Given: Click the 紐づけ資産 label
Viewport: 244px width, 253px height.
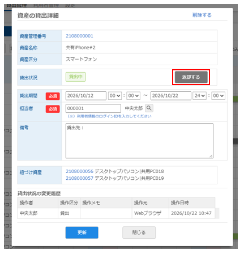Looking at the screenshot, I should (x=31, y=172).
